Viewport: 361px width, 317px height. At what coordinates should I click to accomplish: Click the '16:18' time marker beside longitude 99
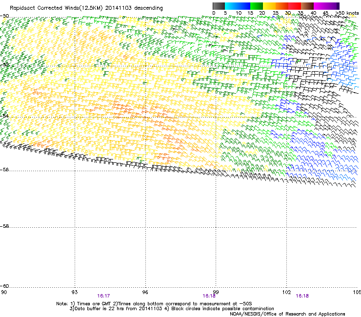(x=209, y=296)
